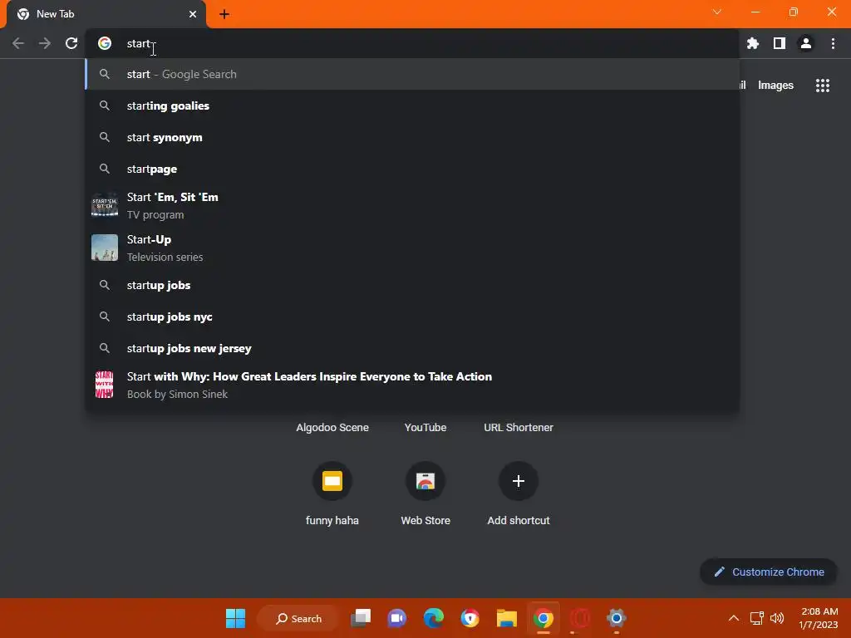Open the Brave browser taskbar icon

click(x=470, y=618)
